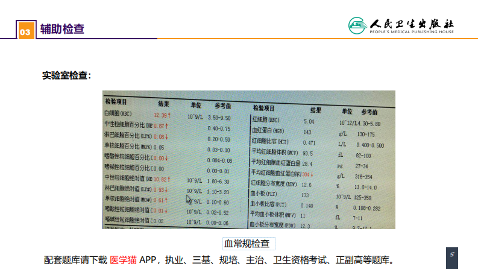
Task: Click the 平均红细胞体积 (MCV) result 93.5
Action: coord(307,153)
